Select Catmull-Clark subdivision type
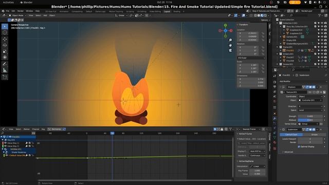Viewport: 329px width, 185px height. point(291,135)
